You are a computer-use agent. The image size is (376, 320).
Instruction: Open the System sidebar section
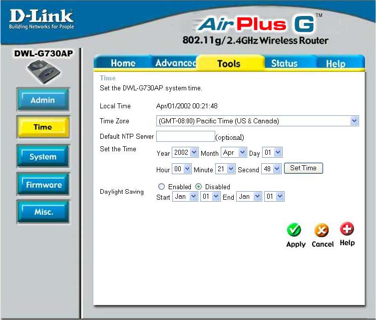[43, 156]
